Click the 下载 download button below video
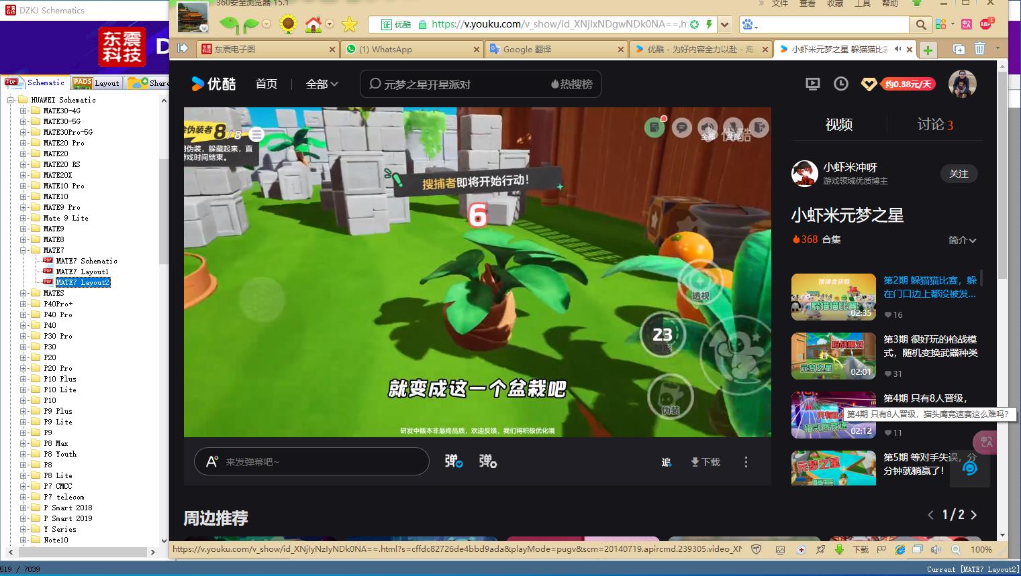 705,462
